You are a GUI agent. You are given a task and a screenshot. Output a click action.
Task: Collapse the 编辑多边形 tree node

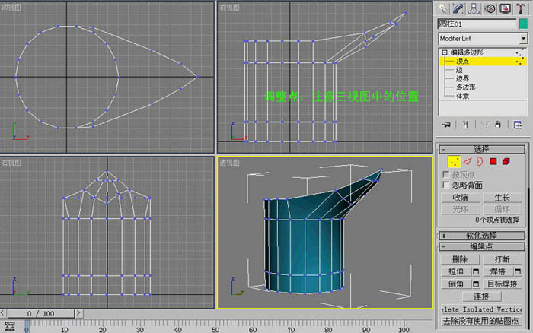point(445,52)
